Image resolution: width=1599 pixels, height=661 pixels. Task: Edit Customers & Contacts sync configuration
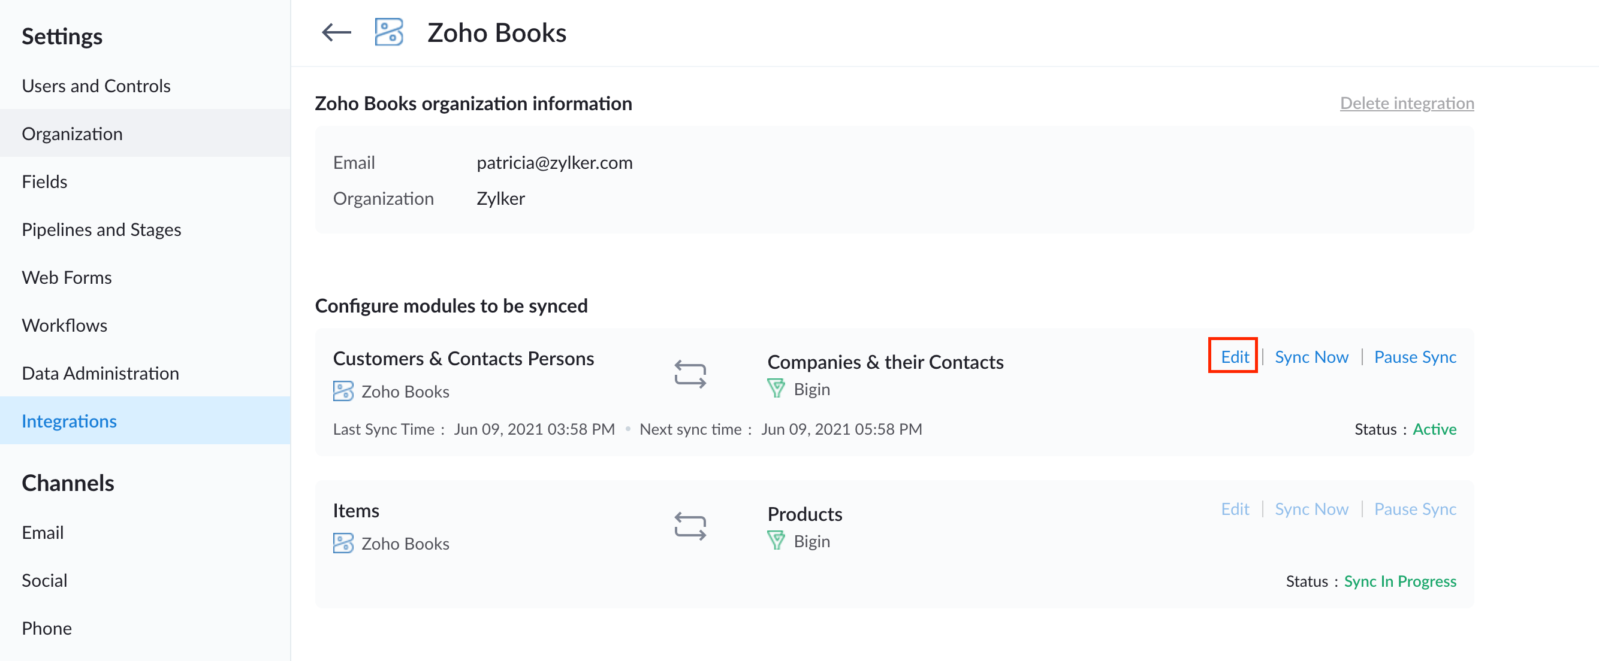[x=1234, y=356]
